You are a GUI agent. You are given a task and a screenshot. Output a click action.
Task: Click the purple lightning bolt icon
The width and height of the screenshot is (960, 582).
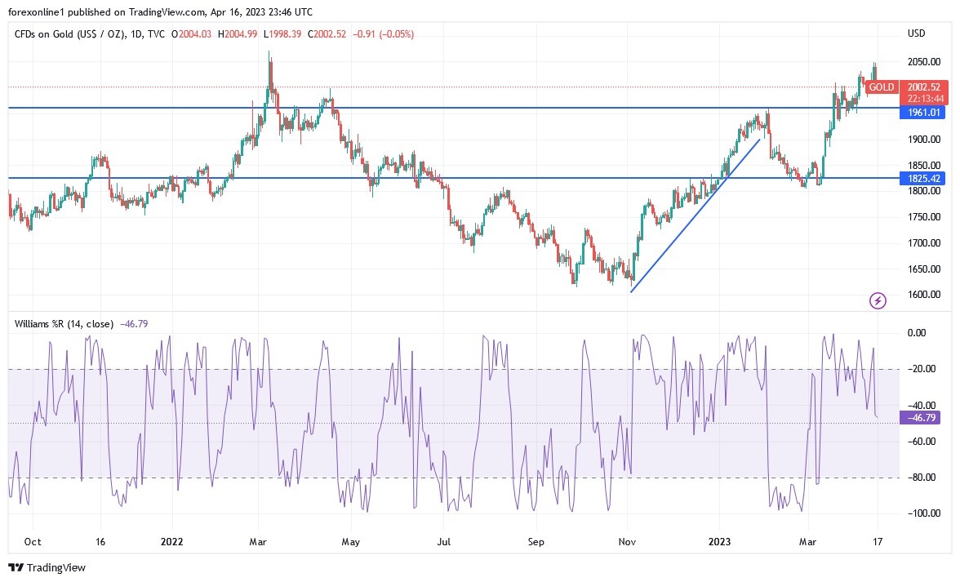pyautogui.click(x=878, y=300)
